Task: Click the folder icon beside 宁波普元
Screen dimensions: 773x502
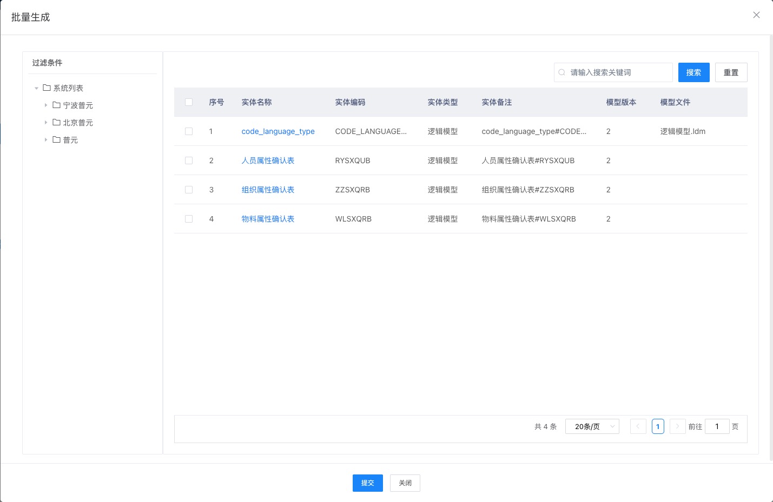Action: click(57, 105)
